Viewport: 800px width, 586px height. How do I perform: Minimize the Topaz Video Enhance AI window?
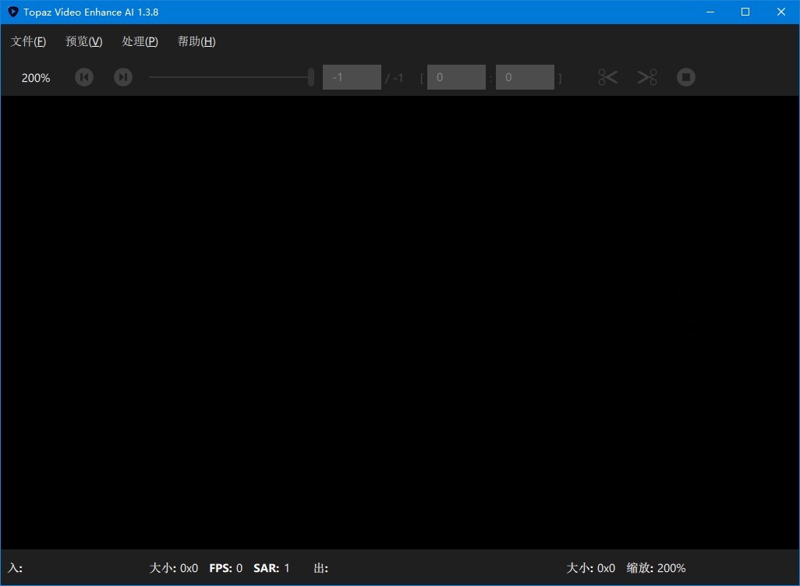(x=710, y=12)
